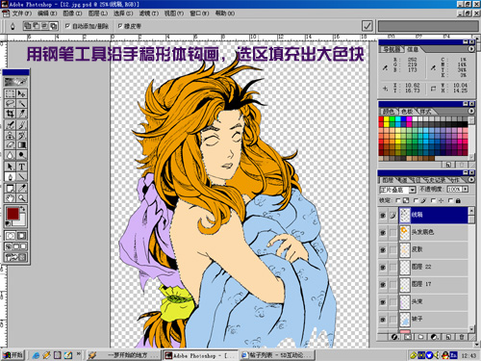
Task: Select the Zoom tool
Action: [x=21, y=198]
